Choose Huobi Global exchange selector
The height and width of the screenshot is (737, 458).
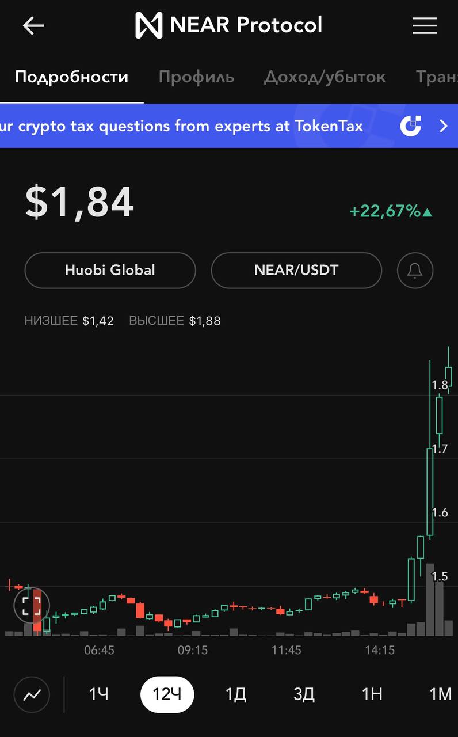(x=110, y=270)
